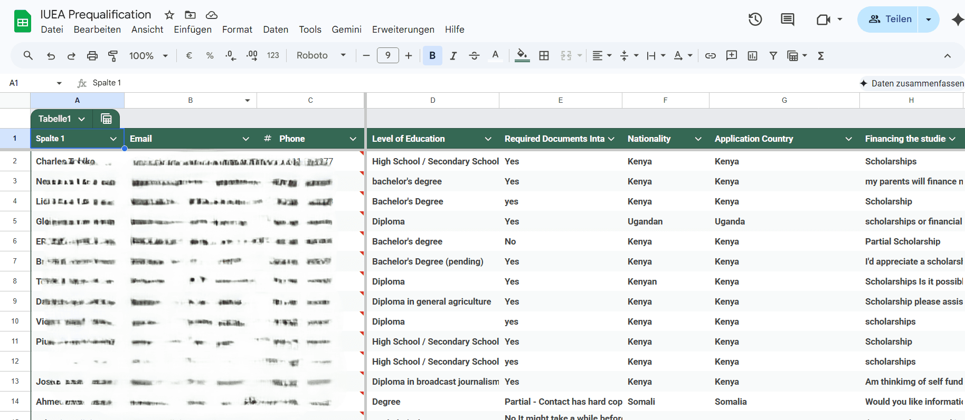Insert a comment from toolbar

coord(732,55)
